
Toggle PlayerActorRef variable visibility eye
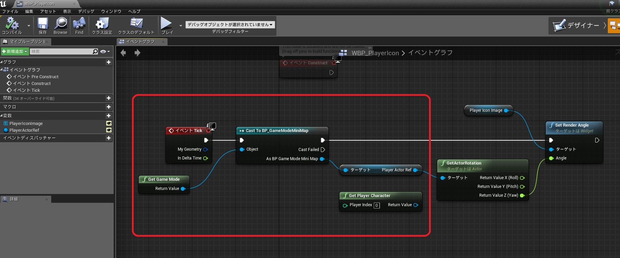(x=109, y=130)
